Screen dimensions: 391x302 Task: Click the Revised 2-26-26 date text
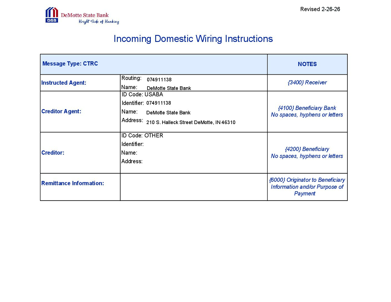click(320, 9)
